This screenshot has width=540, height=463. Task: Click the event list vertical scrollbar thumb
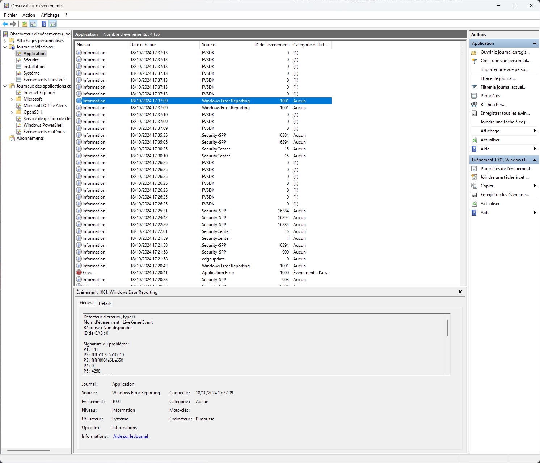463,50
